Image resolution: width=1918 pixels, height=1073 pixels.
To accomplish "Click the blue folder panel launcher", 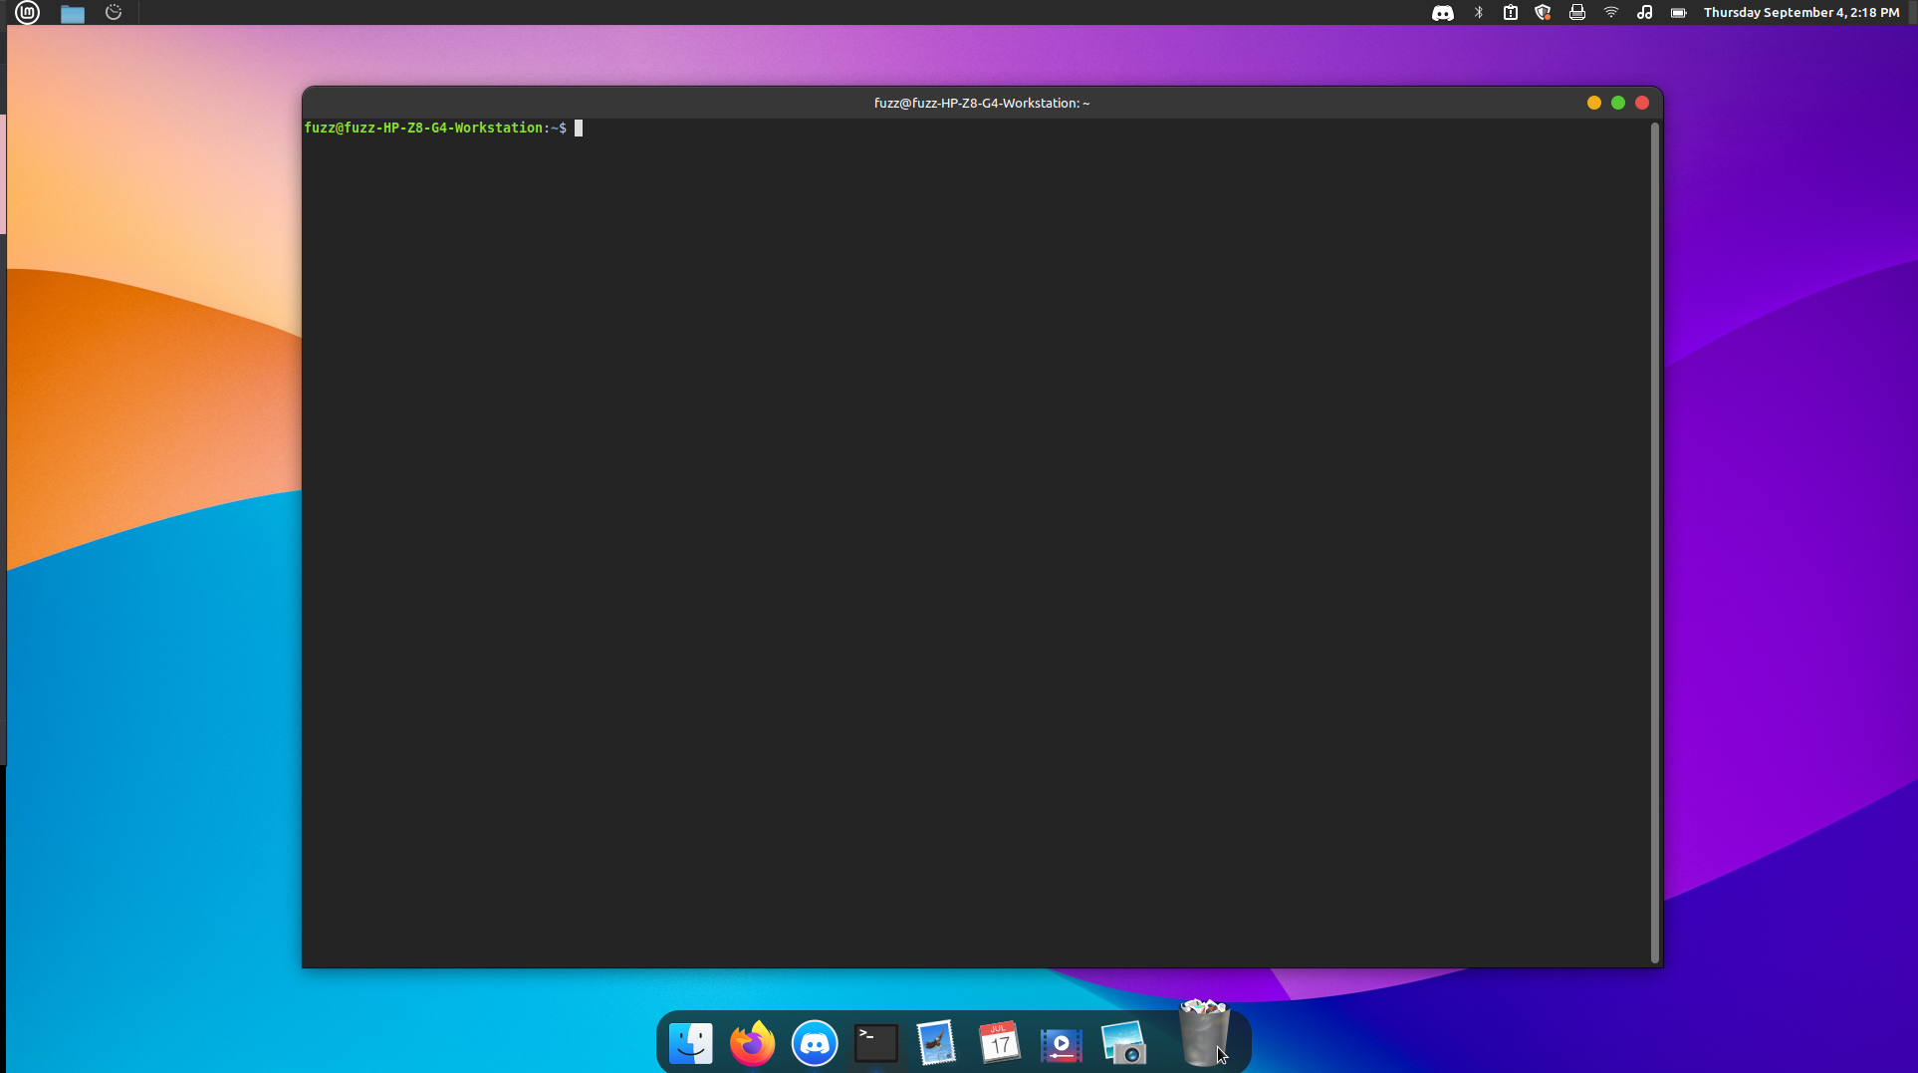I will coord(72,13).
